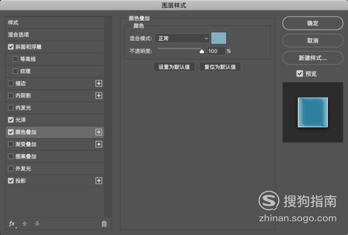Uncheck the 颜色叠加 checkbox
This screenshot has width=348, height=235.
click(11, 132)
